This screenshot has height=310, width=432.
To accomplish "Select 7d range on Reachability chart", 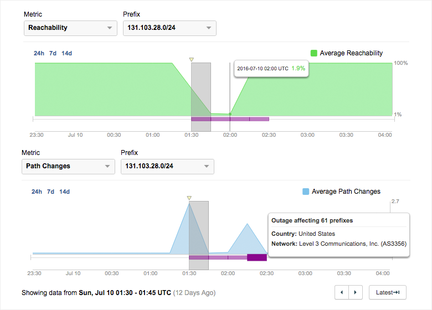I will click(53, 53).
